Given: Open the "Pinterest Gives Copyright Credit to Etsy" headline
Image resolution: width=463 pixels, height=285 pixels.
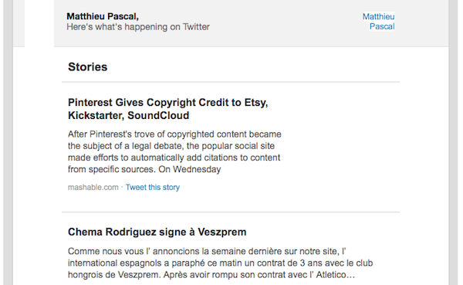Looking at the screenshot, I should coord(167,103).
